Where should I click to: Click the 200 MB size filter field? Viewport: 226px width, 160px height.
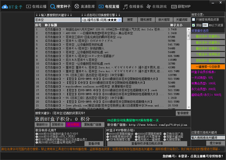click(205, 25)
